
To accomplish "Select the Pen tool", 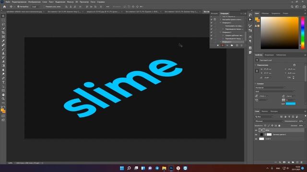I will 3,78.
